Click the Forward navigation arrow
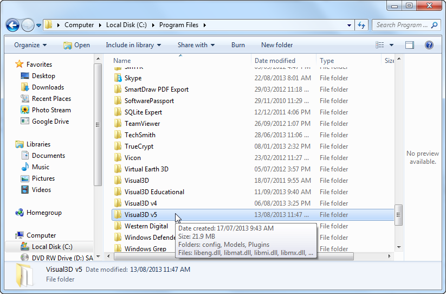 click(x=28, y=25)
